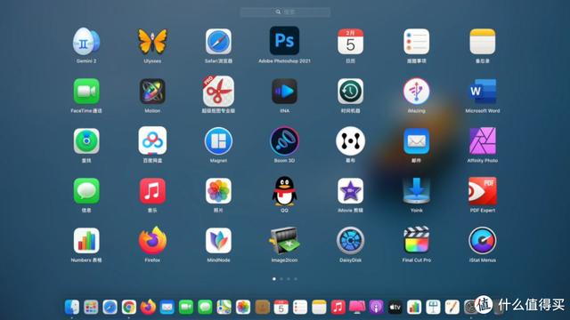Open Microsoft Word
This screenshot has height=320, width=570.
[483, 91]
